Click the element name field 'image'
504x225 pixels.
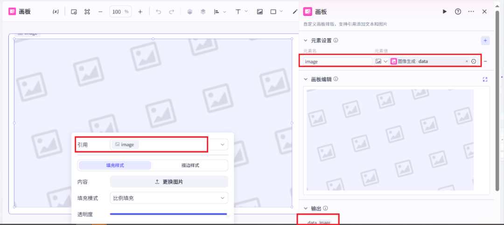coord(337,62)
